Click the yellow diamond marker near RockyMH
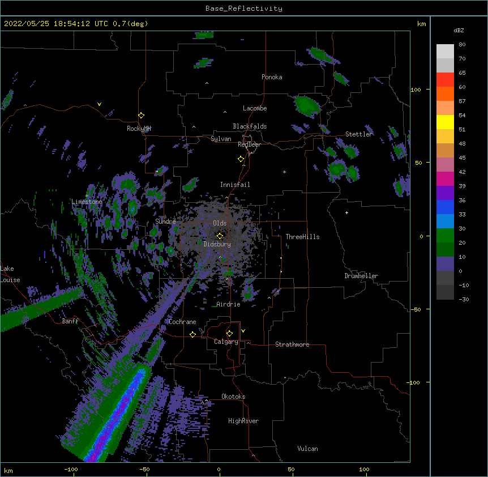 142,115
